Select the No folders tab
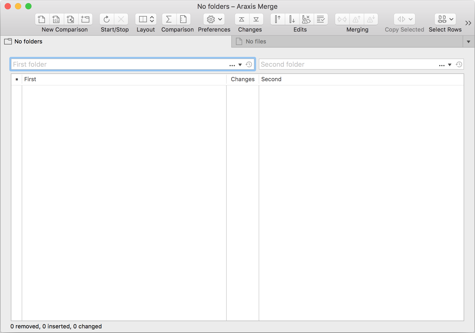The width and height of the screenshot is (475, 333). [28, 41]
